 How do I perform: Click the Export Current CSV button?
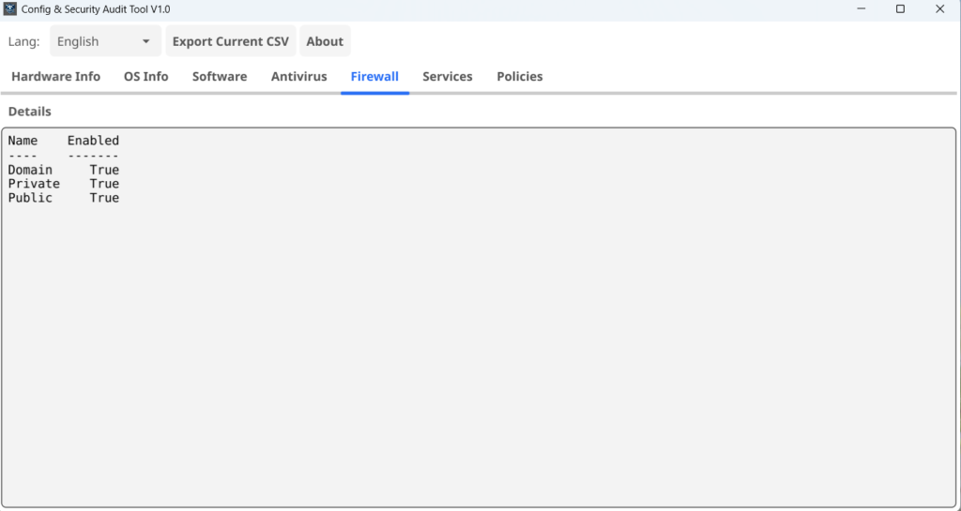[x=230, y=41]
